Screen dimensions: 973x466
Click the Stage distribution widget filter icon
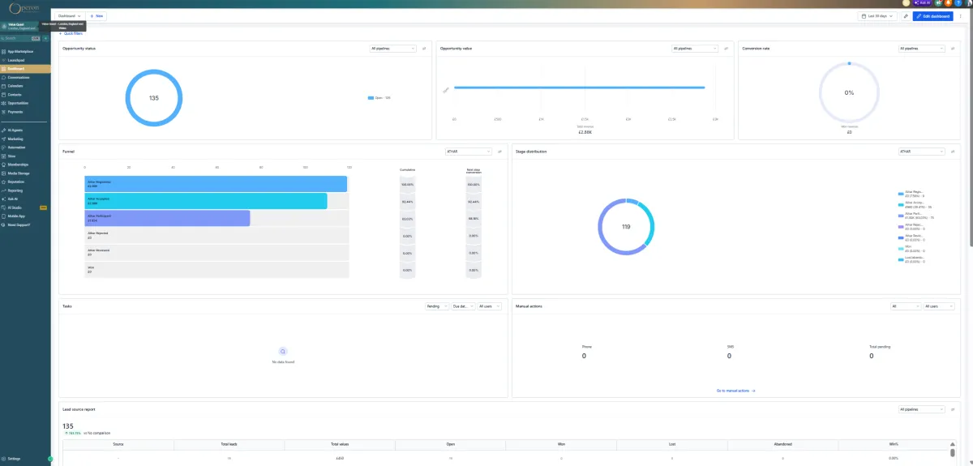953,152
